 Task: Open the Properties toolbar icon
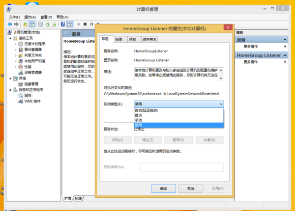pos(40,24)
